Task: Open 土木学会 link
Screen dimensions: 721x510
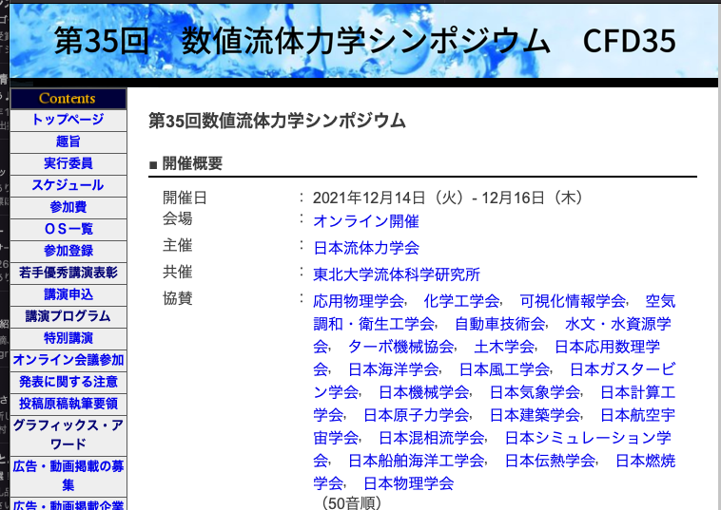Action: click(504, 347)
